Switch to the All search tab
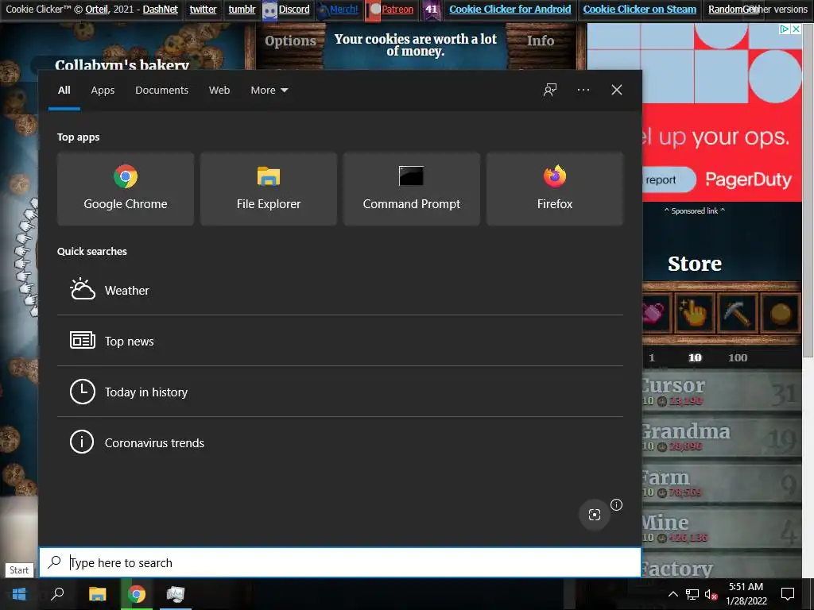The image size is (814, 610). pyautogui.click(x=64, y=90)
